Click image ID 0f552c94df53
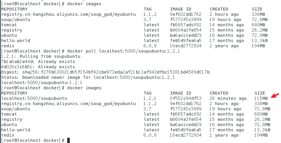281x143 pixels. (x=186, y=98)
